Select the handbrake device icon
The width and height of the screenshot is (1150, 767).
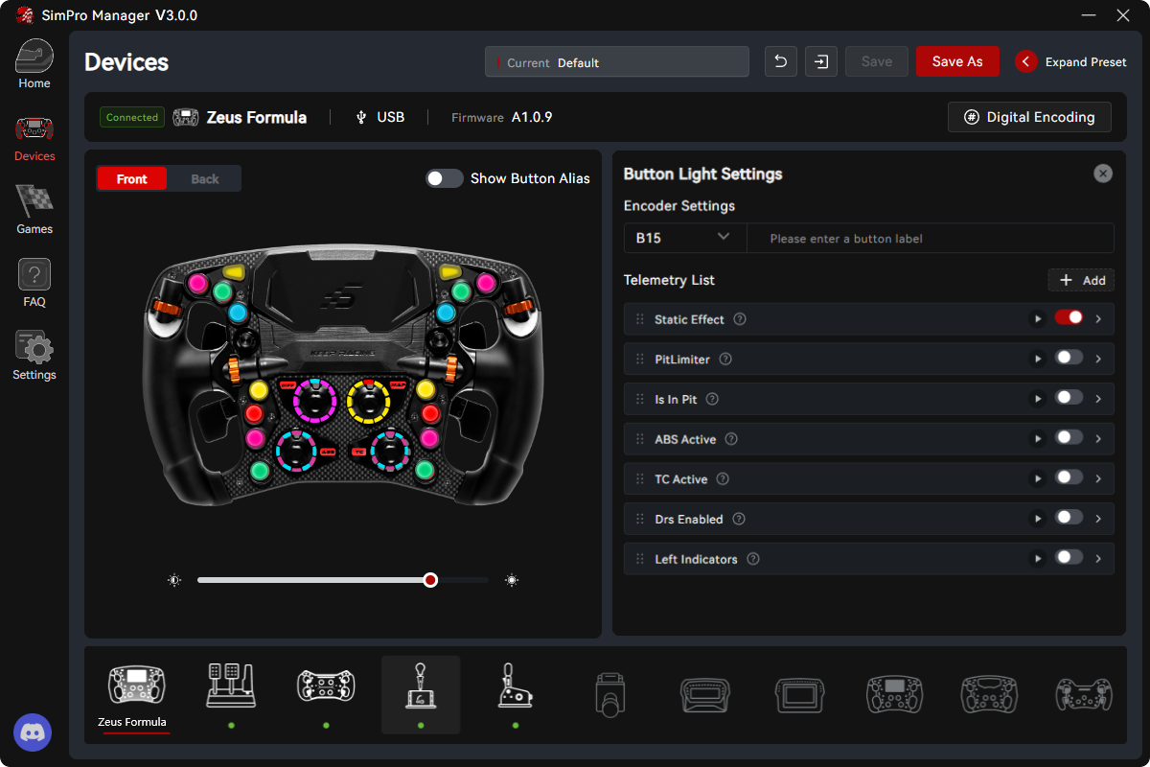click(x=516, y=686)
